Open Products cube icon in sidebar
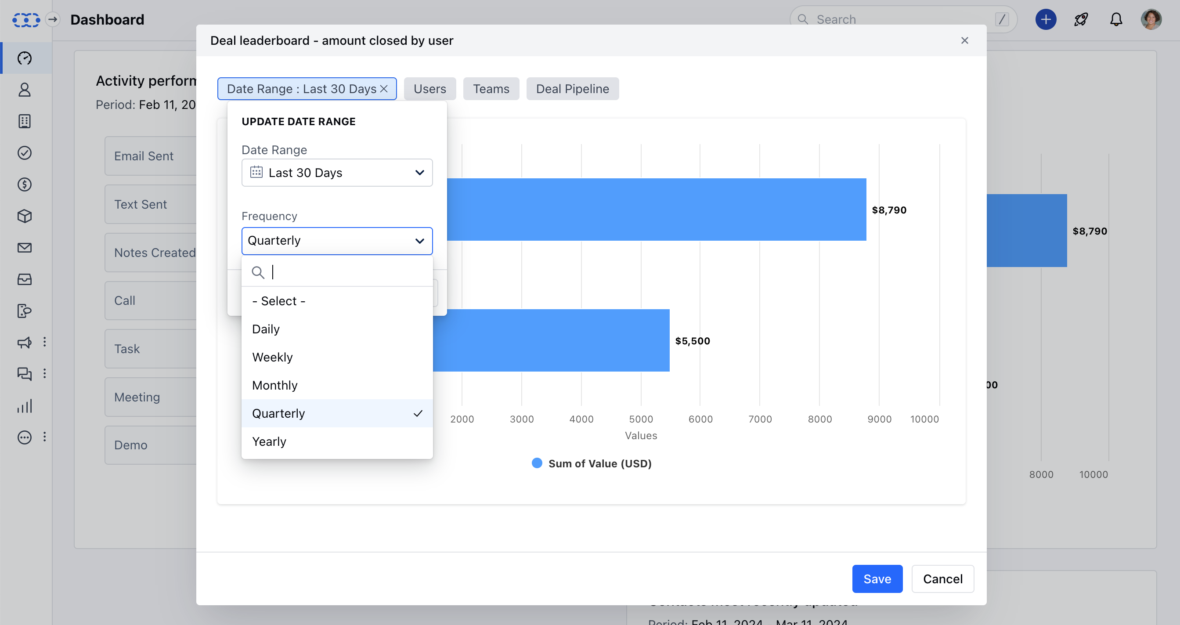 [24, 216]
